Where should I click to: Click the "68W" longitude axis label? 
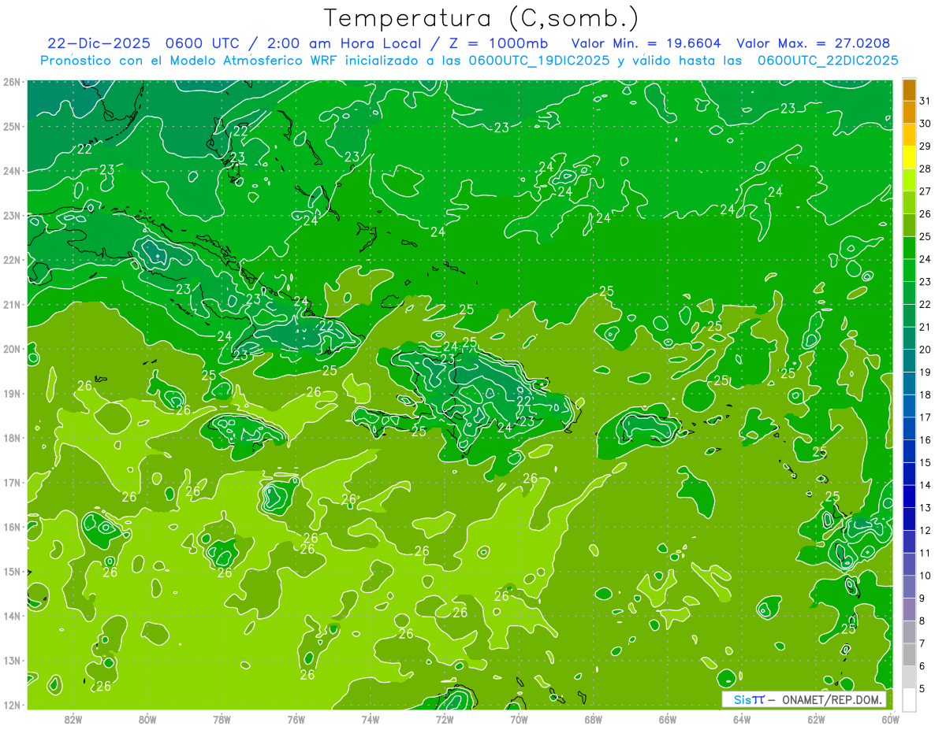click(x=594, y=719)
